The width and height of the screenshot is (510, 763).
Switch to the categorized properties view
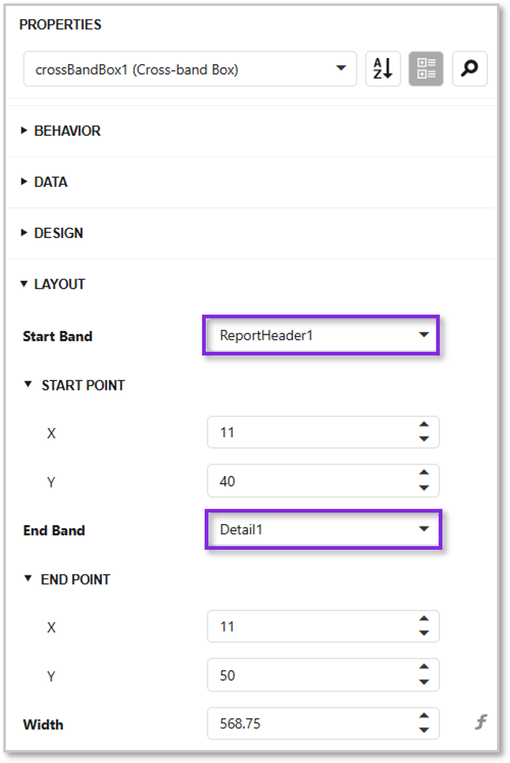click(426, 69)
